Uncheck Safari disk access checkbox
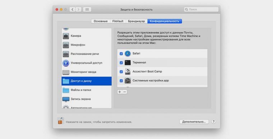This screenshot has height=139, width=273. (x=121, y=54)
